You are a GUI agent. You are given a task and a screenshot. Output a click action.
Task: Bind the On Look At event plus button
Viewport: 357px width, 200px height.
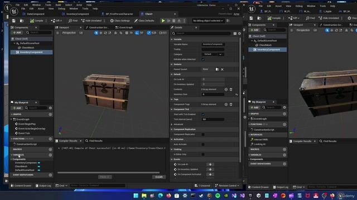(210, 164)
